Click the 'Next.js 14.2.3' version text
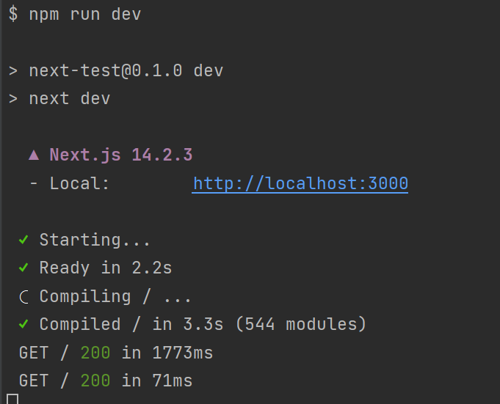The height and width of the screenshot is (404, 500). click(x=121, y=155)
